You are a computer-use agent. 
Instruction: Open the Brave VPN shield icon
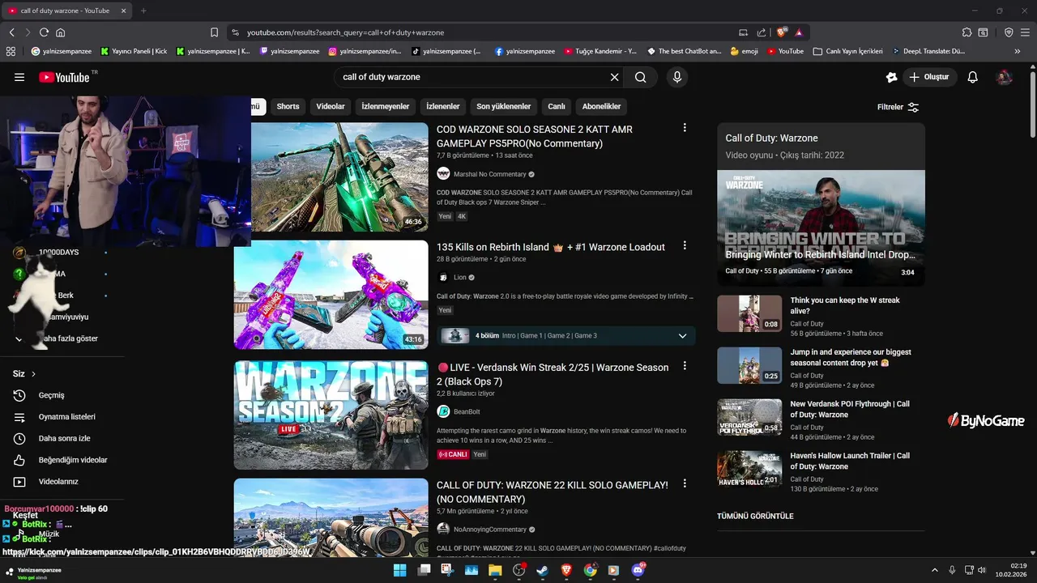(1009, 32)
